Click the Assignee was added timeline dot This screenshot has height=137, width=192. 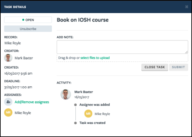(75, 105)
